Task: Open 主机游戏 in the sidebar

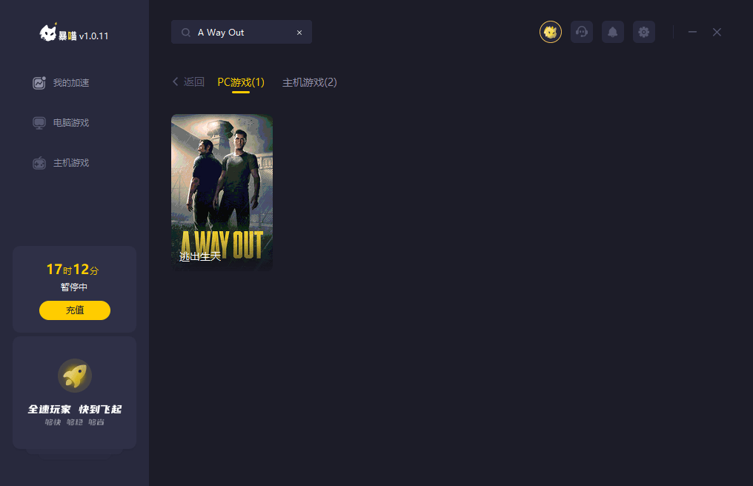Action: point(61,163)
